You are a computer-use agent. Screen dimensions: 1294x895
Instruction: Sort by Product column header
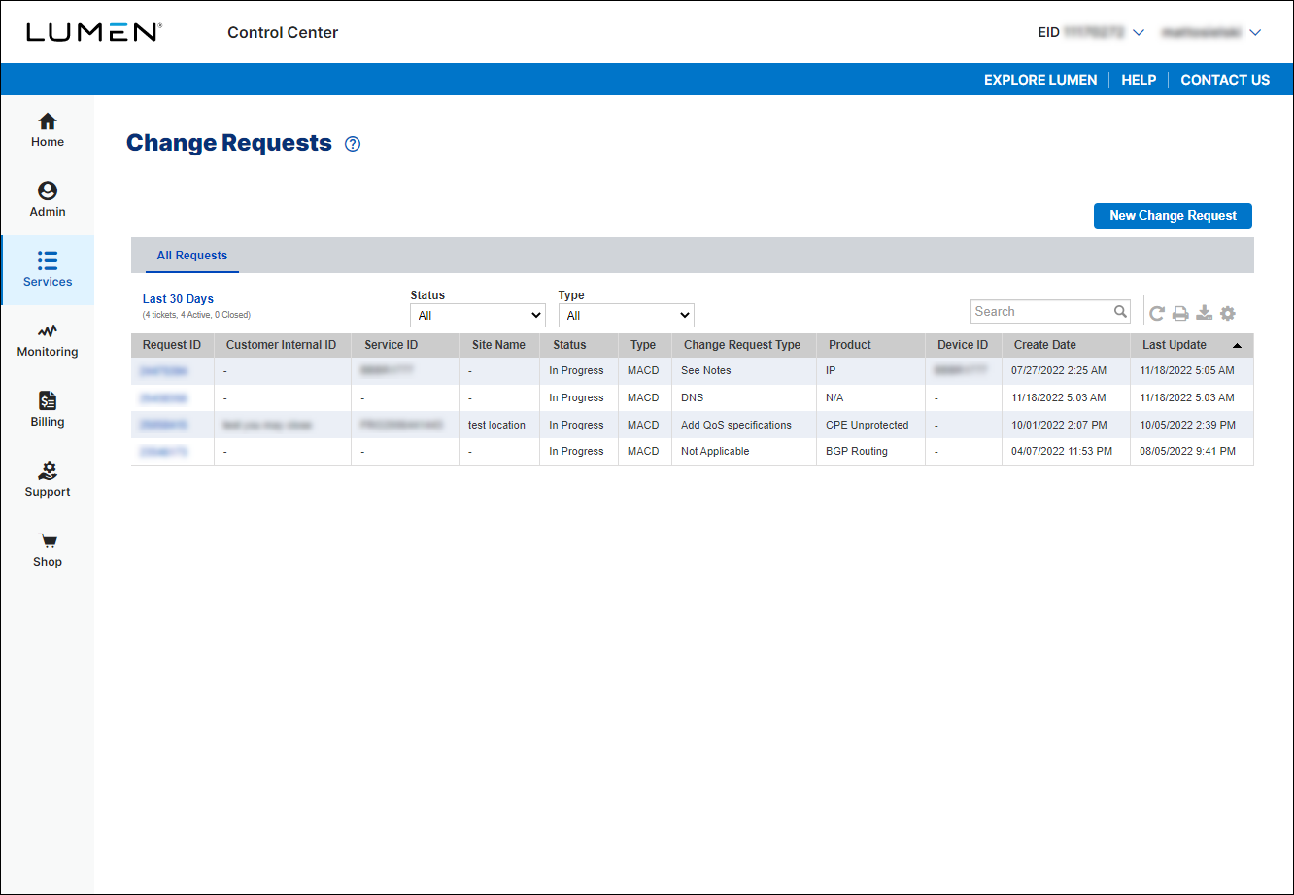point(850,345)
